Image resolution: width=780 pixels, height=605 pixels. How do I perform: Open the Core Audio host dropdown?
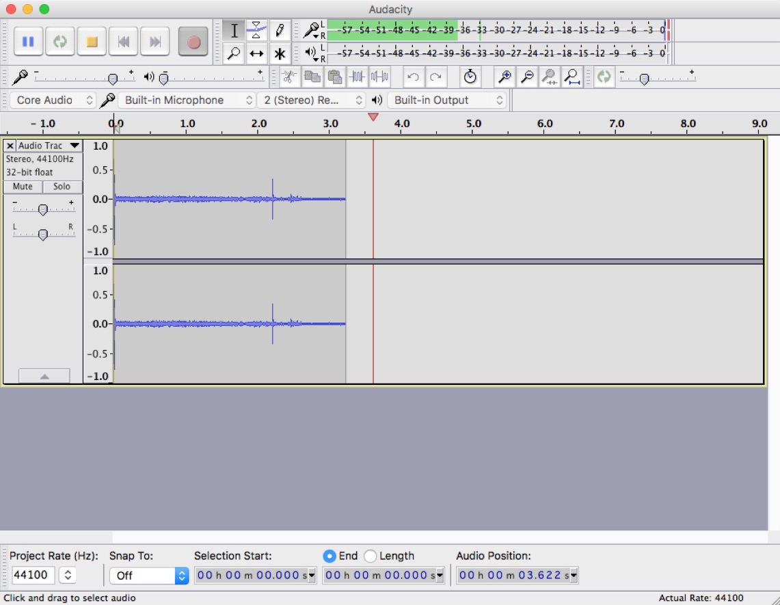[x=53, y=100]
